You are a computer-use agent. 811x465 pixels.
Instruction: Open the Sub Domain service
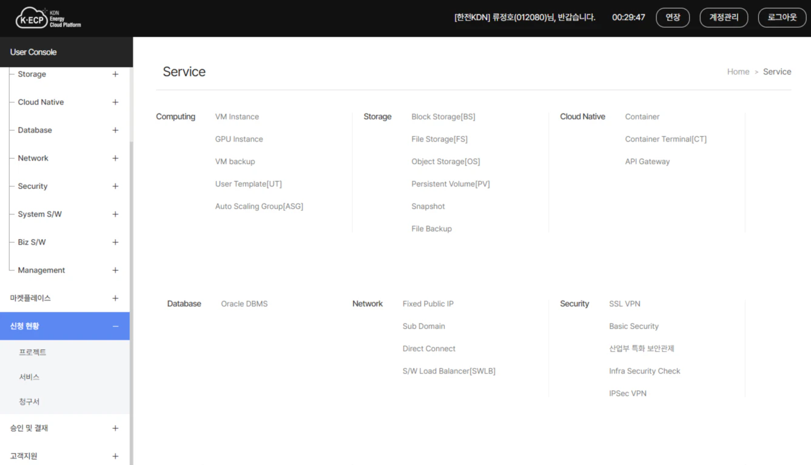424,326
